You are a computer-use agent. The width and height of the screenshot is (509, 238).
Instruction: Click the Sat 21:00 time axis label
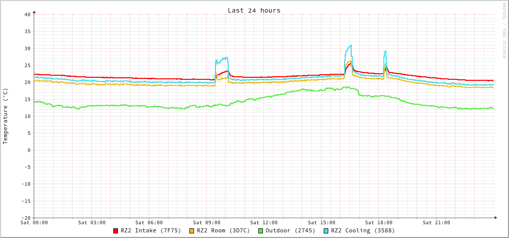(437, 223)
